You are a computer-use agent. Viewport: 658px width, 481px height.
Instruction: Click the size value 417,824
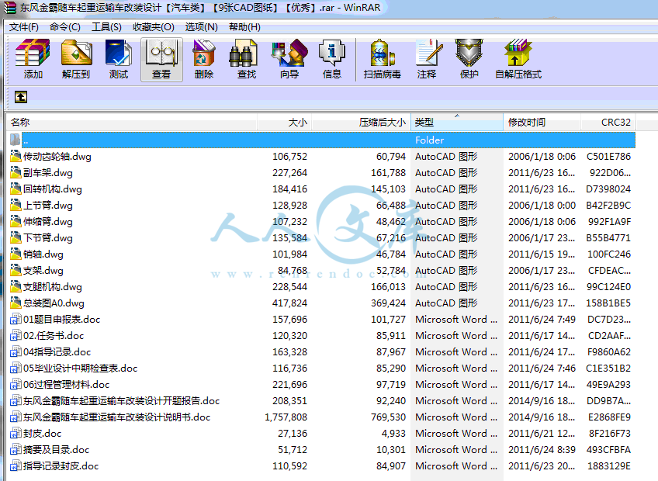point(289,303)
